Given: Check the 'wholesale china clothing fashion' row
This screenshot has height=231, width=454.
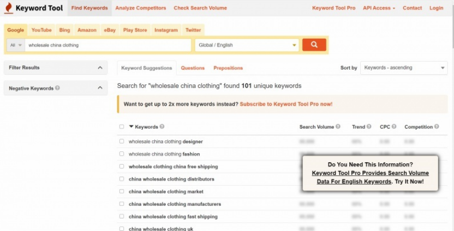Looking at the screenshot, I should pos(122,154).
